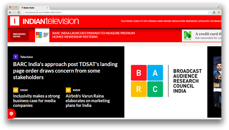The image size is (229, 130).
Task: Bookmark this page with the star icon
Action: tap(209, 12)
